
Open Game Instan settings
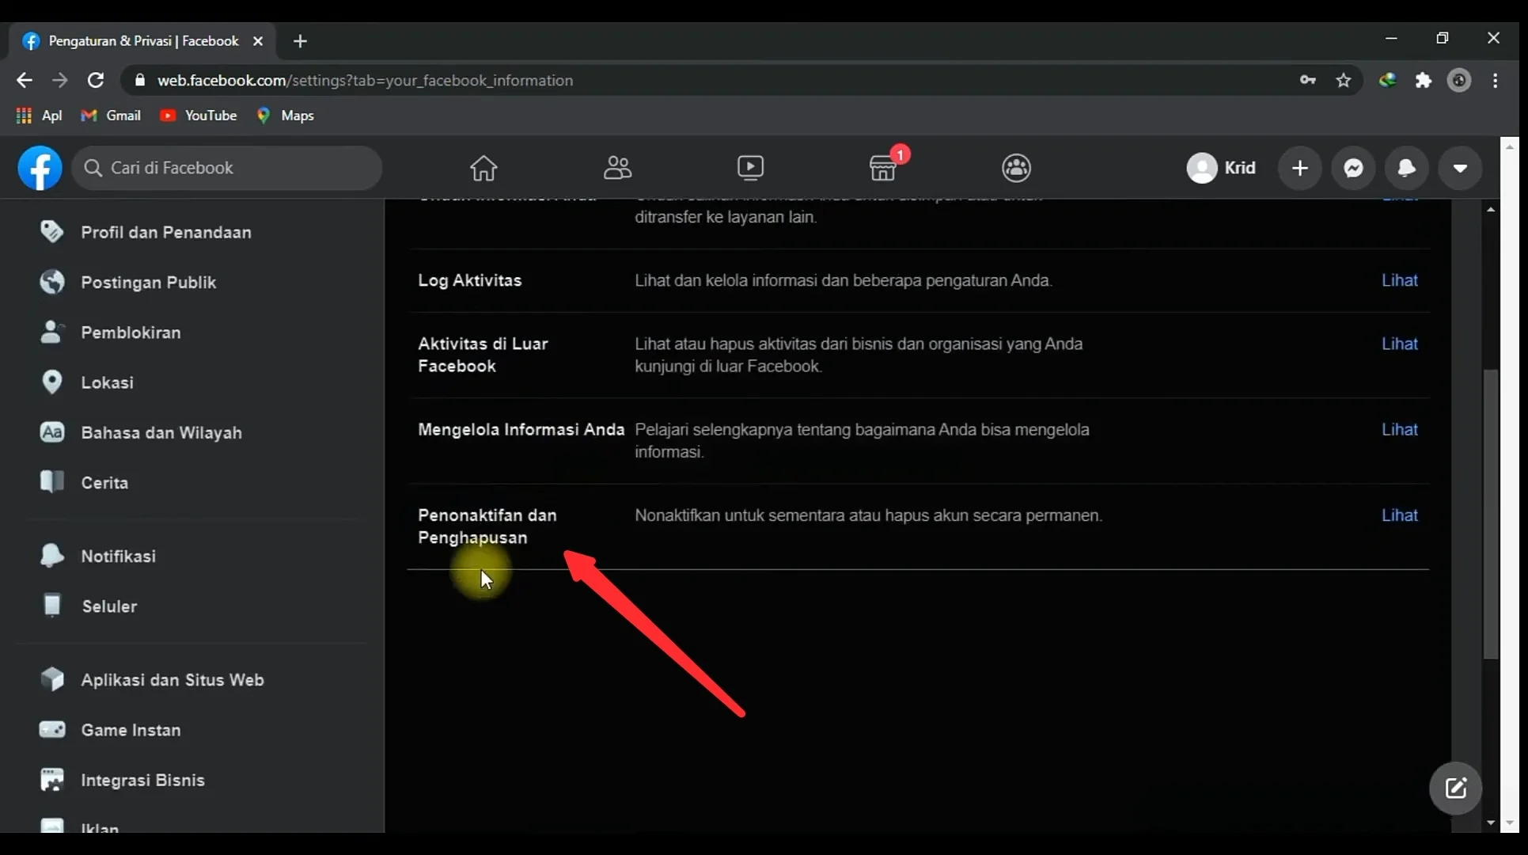coord(131,730)
